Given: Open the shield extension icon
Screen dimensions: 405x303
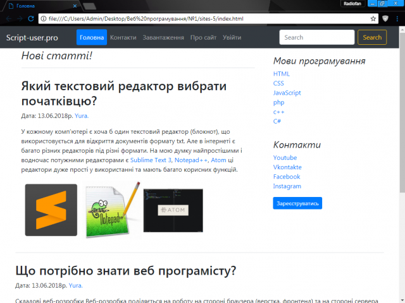Looking at the screenshot, I should pyautogui.click(x=385, y=18).
